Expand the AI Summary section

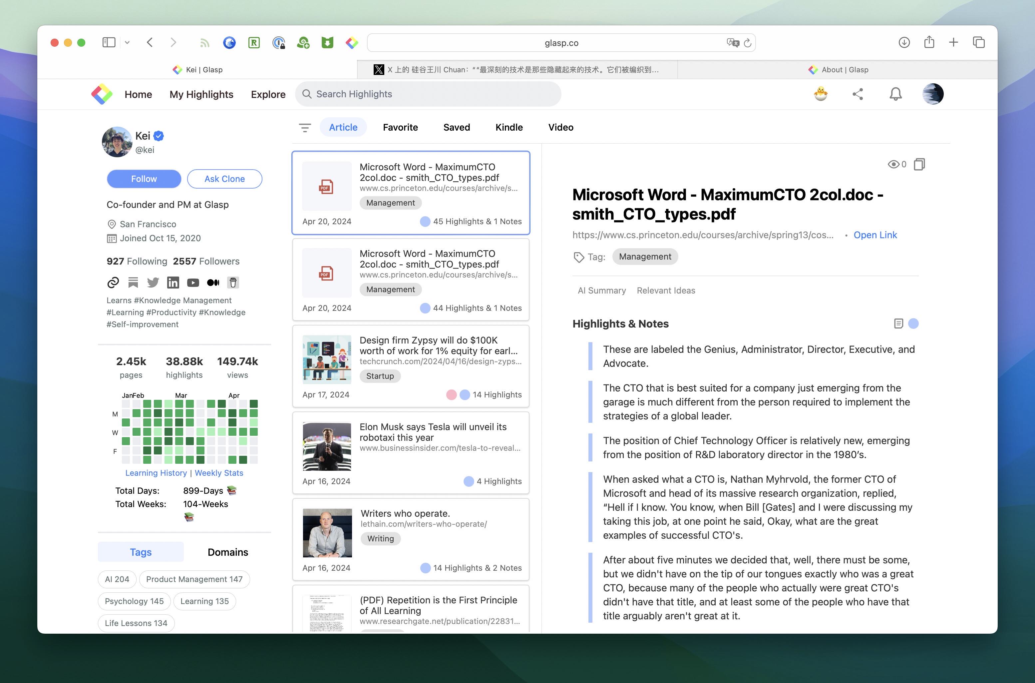tap(601, 291)
